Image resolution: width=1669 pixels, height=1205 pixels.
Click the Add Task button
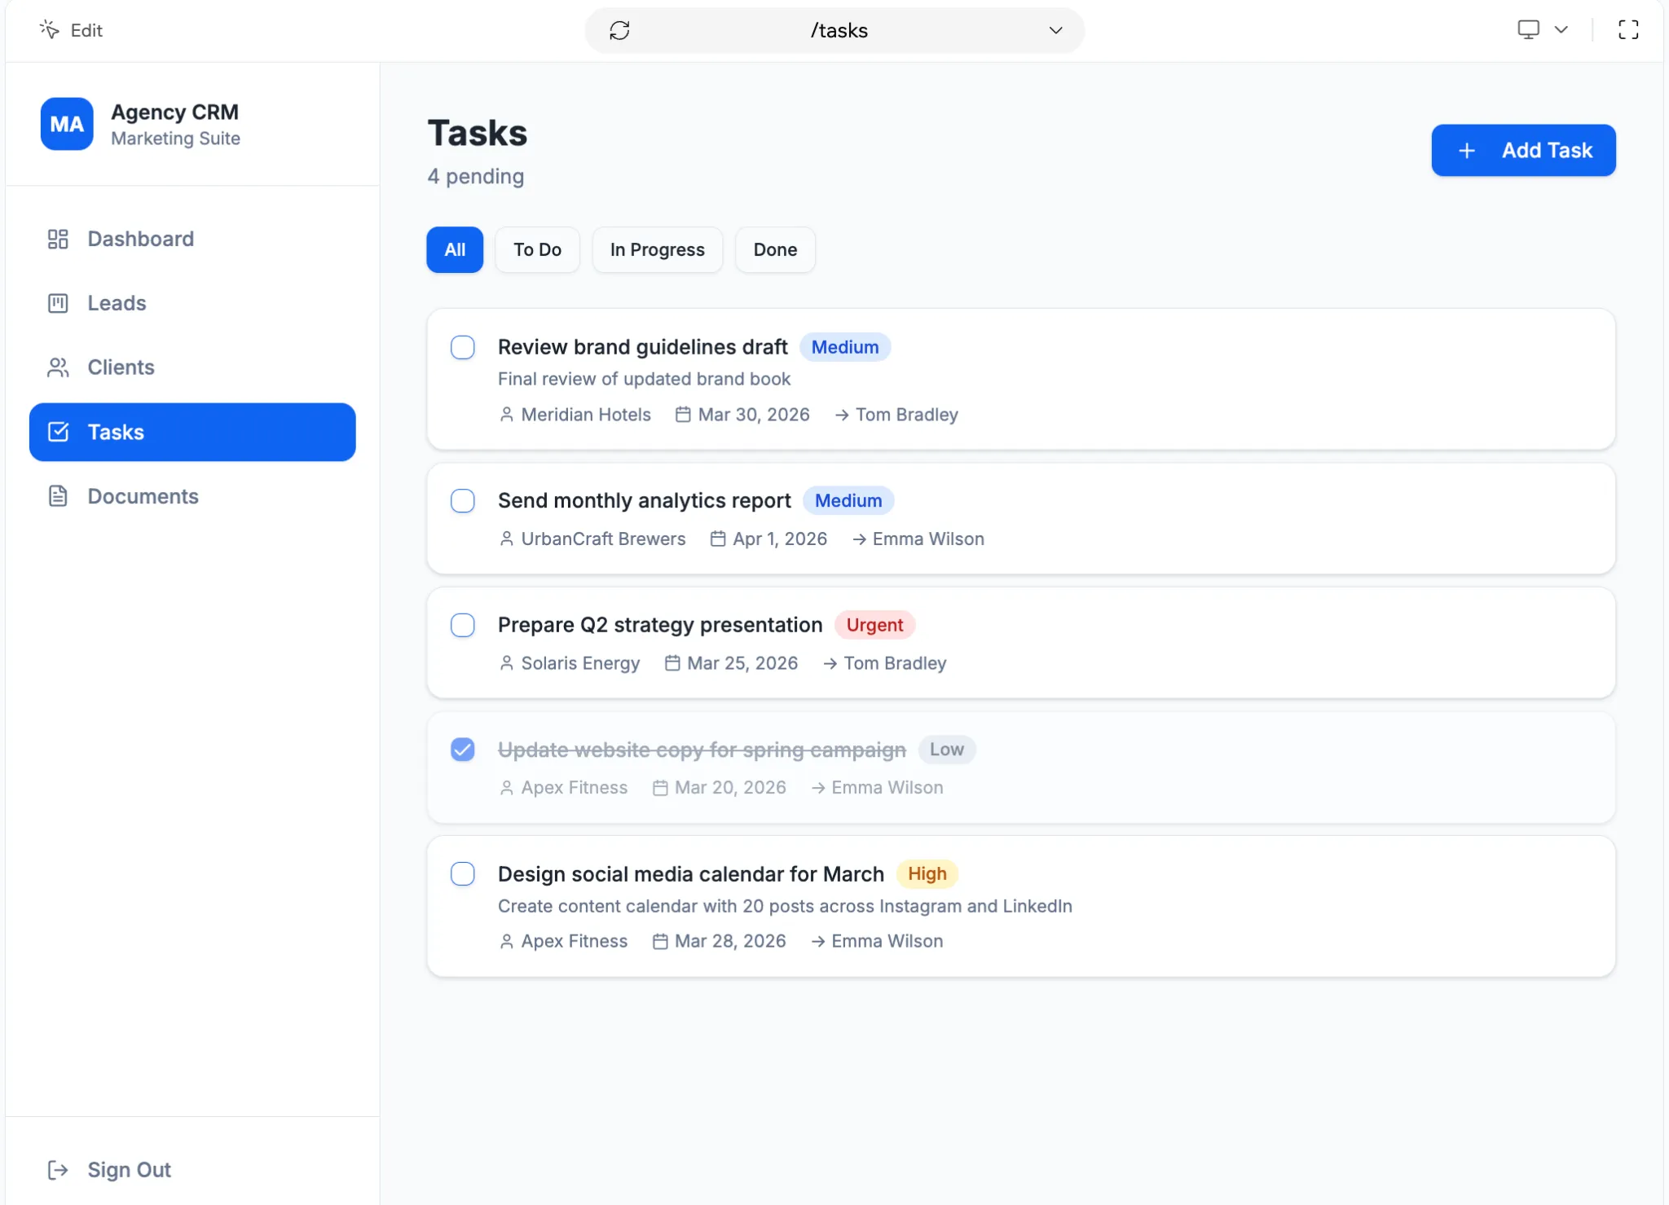click(x=1521, y=150)
